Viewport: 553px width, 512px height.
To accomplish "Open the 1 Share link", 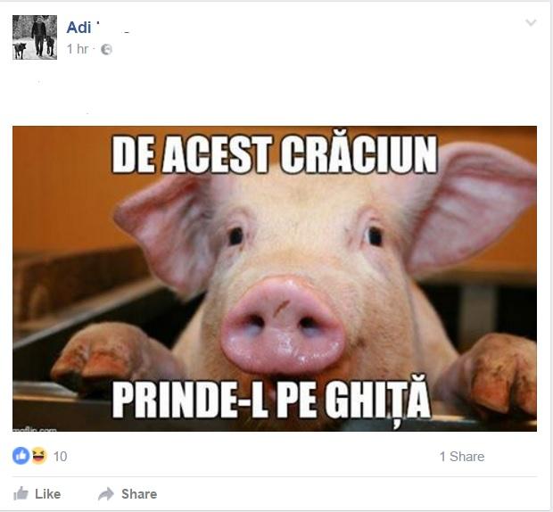I will (x=462, y=457).
